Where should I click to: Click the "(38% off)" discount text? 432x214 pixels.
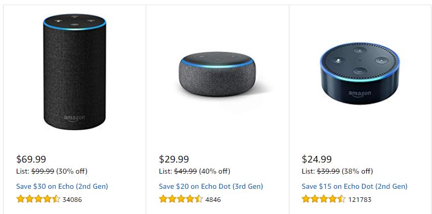click(x=358, y=171)
